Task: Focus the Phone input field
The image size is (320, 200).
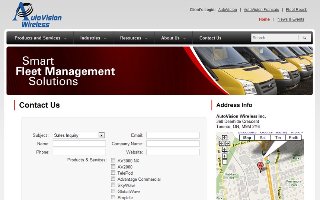Action: (x=79, y=152)
